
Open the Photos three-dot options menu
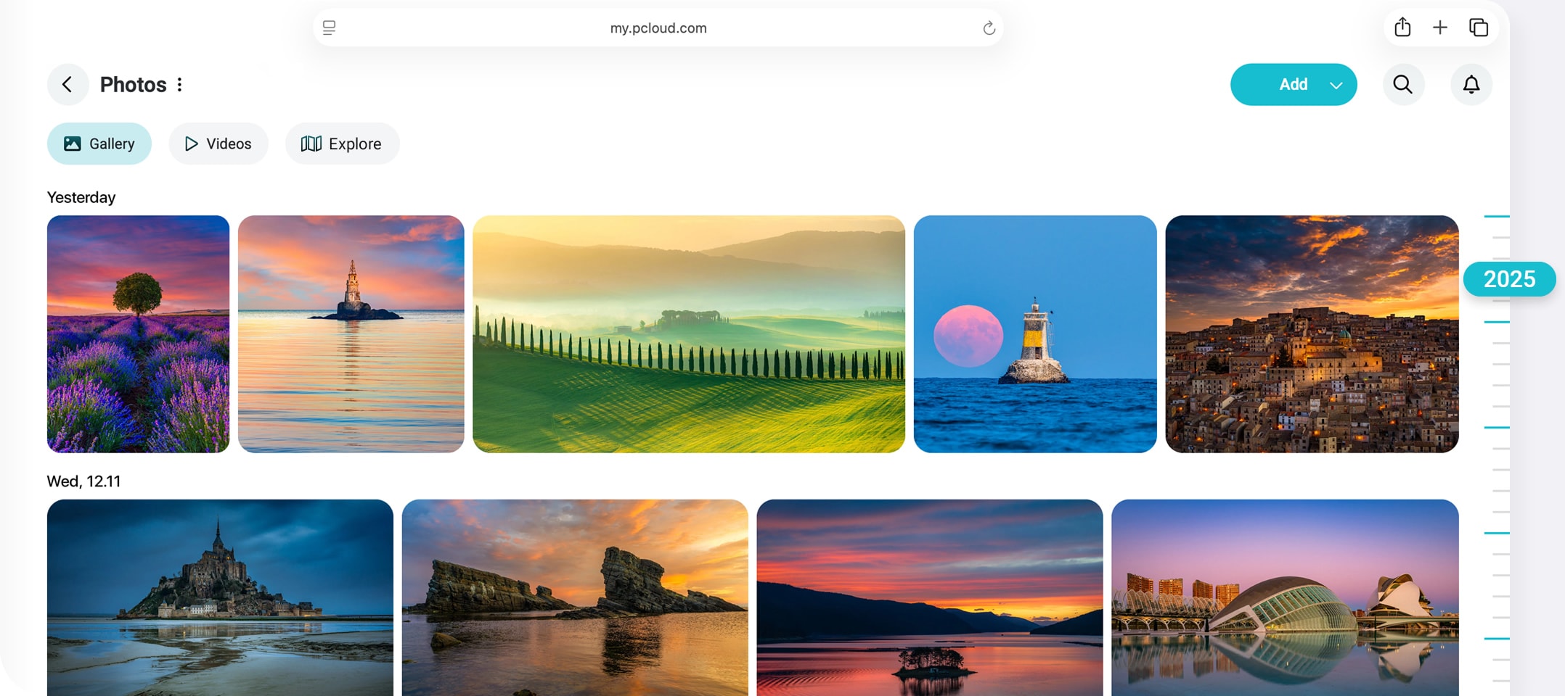click(179, 85)
